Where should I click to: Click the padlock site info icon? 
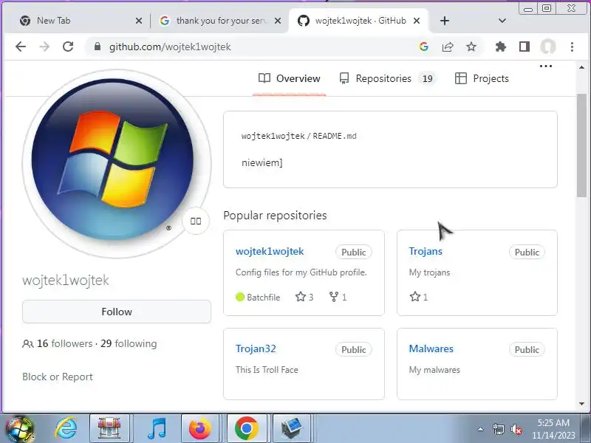pos(98,47)
